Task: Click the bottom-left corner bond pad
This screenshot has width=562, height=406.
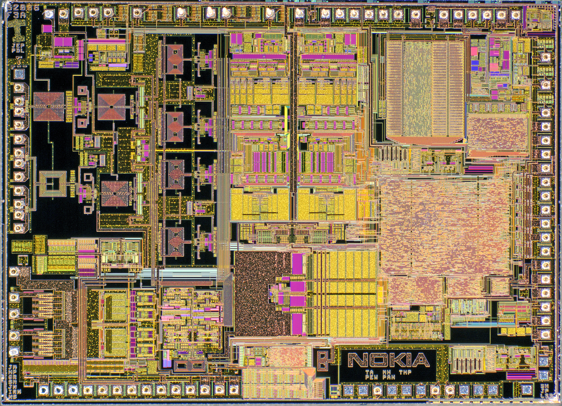Action: click(x=44, y=389)
